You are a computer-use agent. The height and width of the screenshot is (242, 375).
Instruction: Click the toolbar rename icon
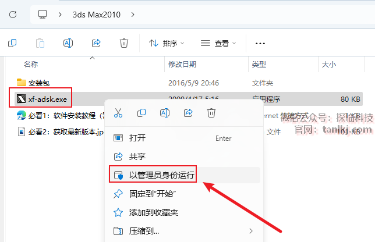pos(68,43)
